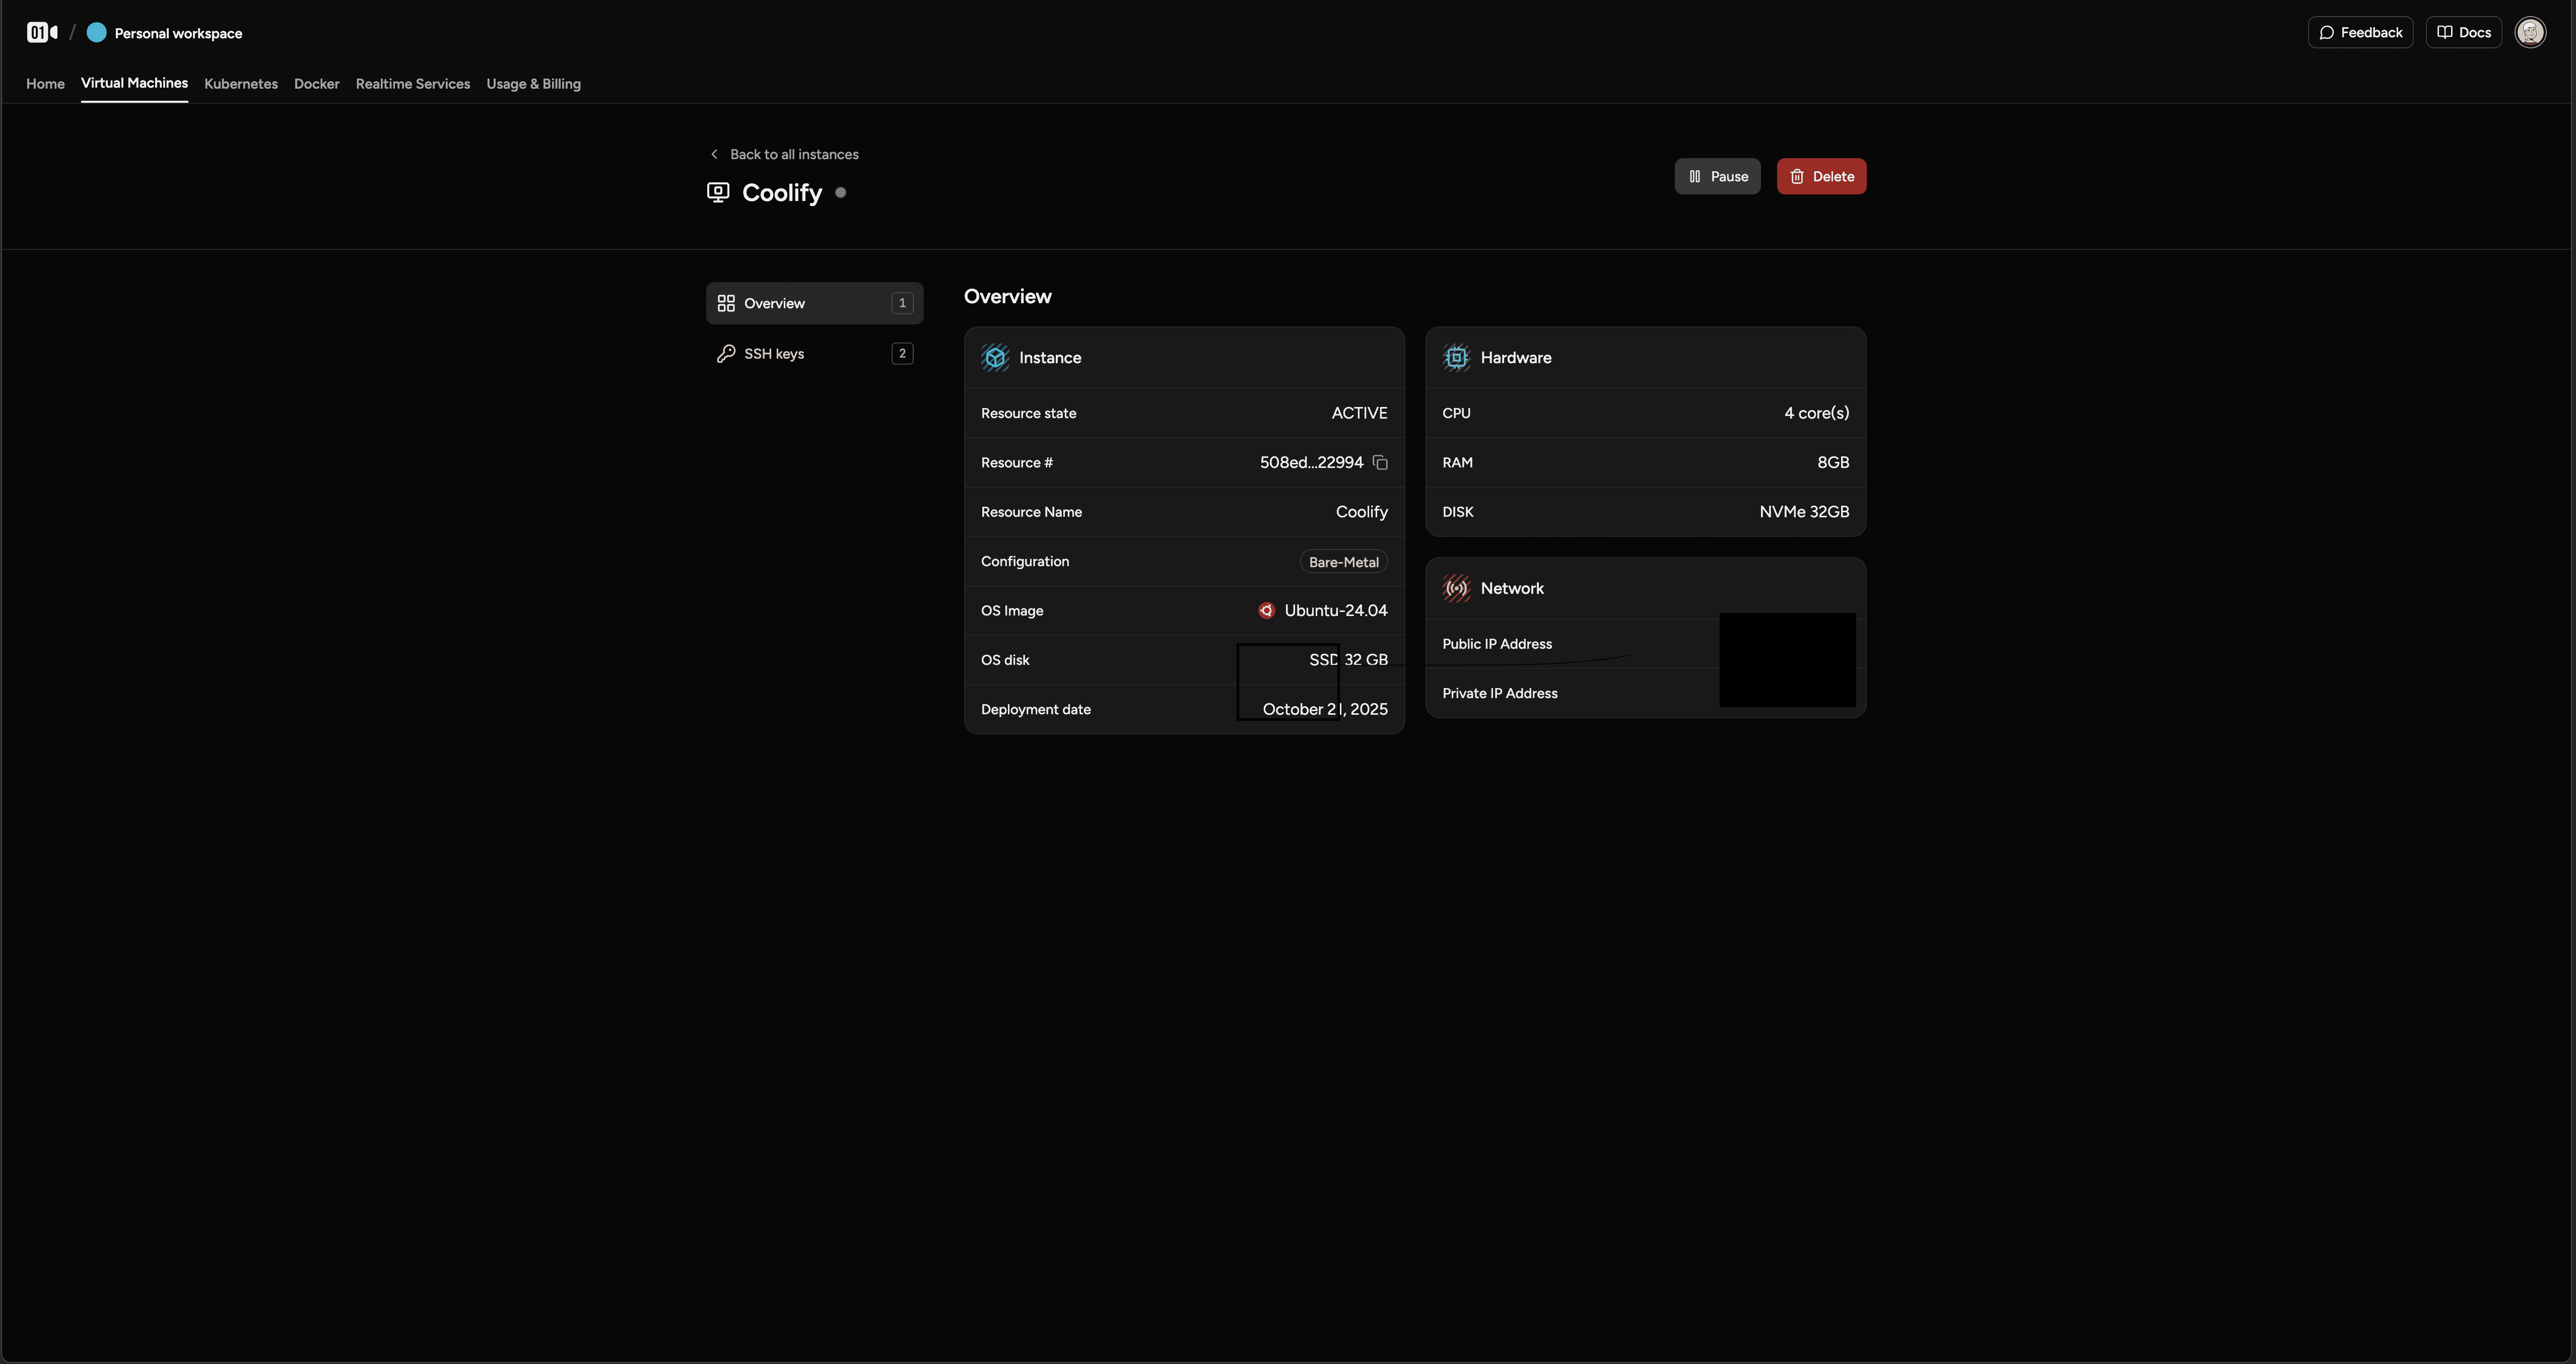Click the back chevron arrow icon
This screenshot has height=1364, width=2576.
pyautogui.click(x=714, y=154)
